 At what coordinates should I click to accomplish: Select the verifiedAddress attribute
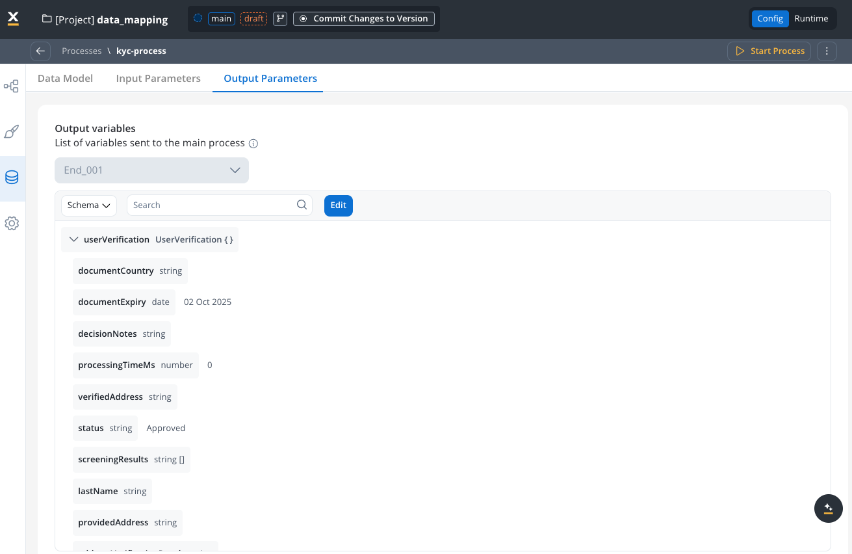[125, 397]
